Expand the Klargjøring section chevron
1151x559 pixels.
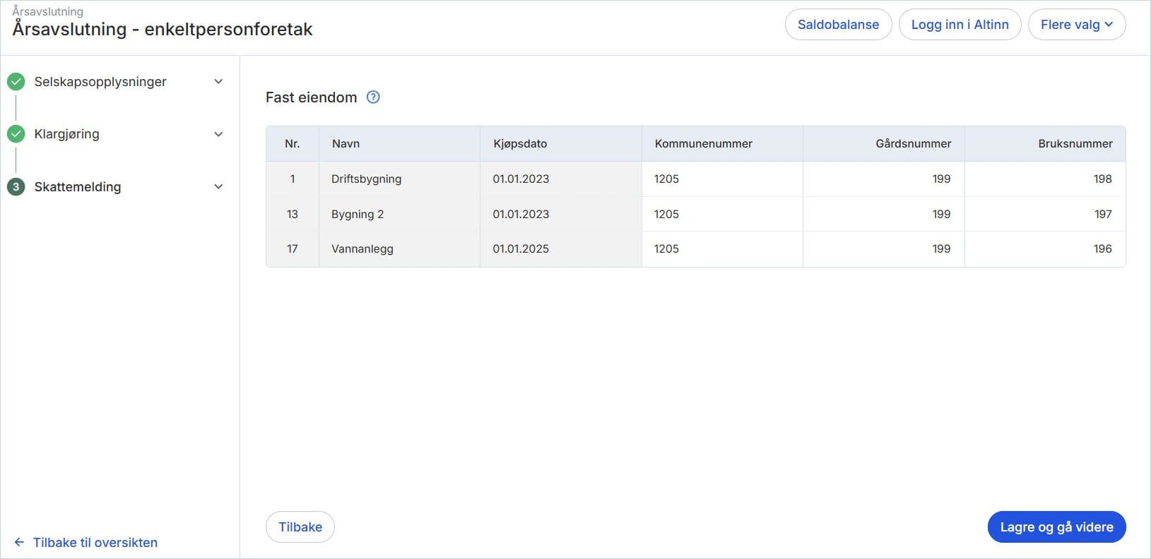pyautogui.click(x=218, y=134)
